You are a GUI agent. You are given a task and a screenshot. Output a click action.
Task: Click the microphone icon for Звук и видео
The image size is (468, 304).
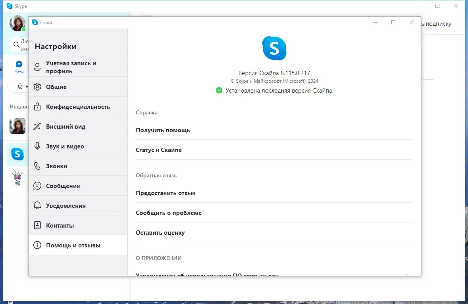coord(37,146)
